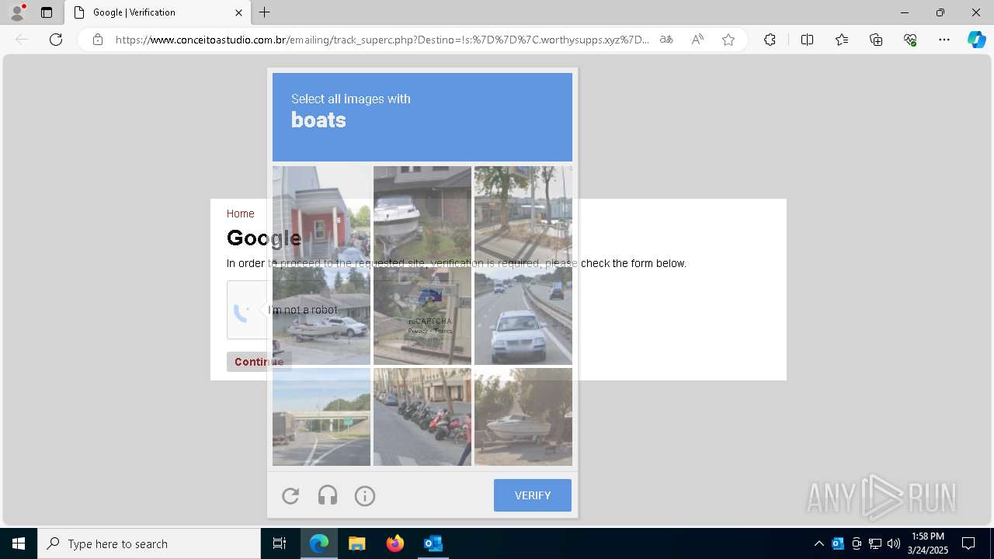Select the white boat beside house tile
This screenshot has height=559, width=994.
422,215
